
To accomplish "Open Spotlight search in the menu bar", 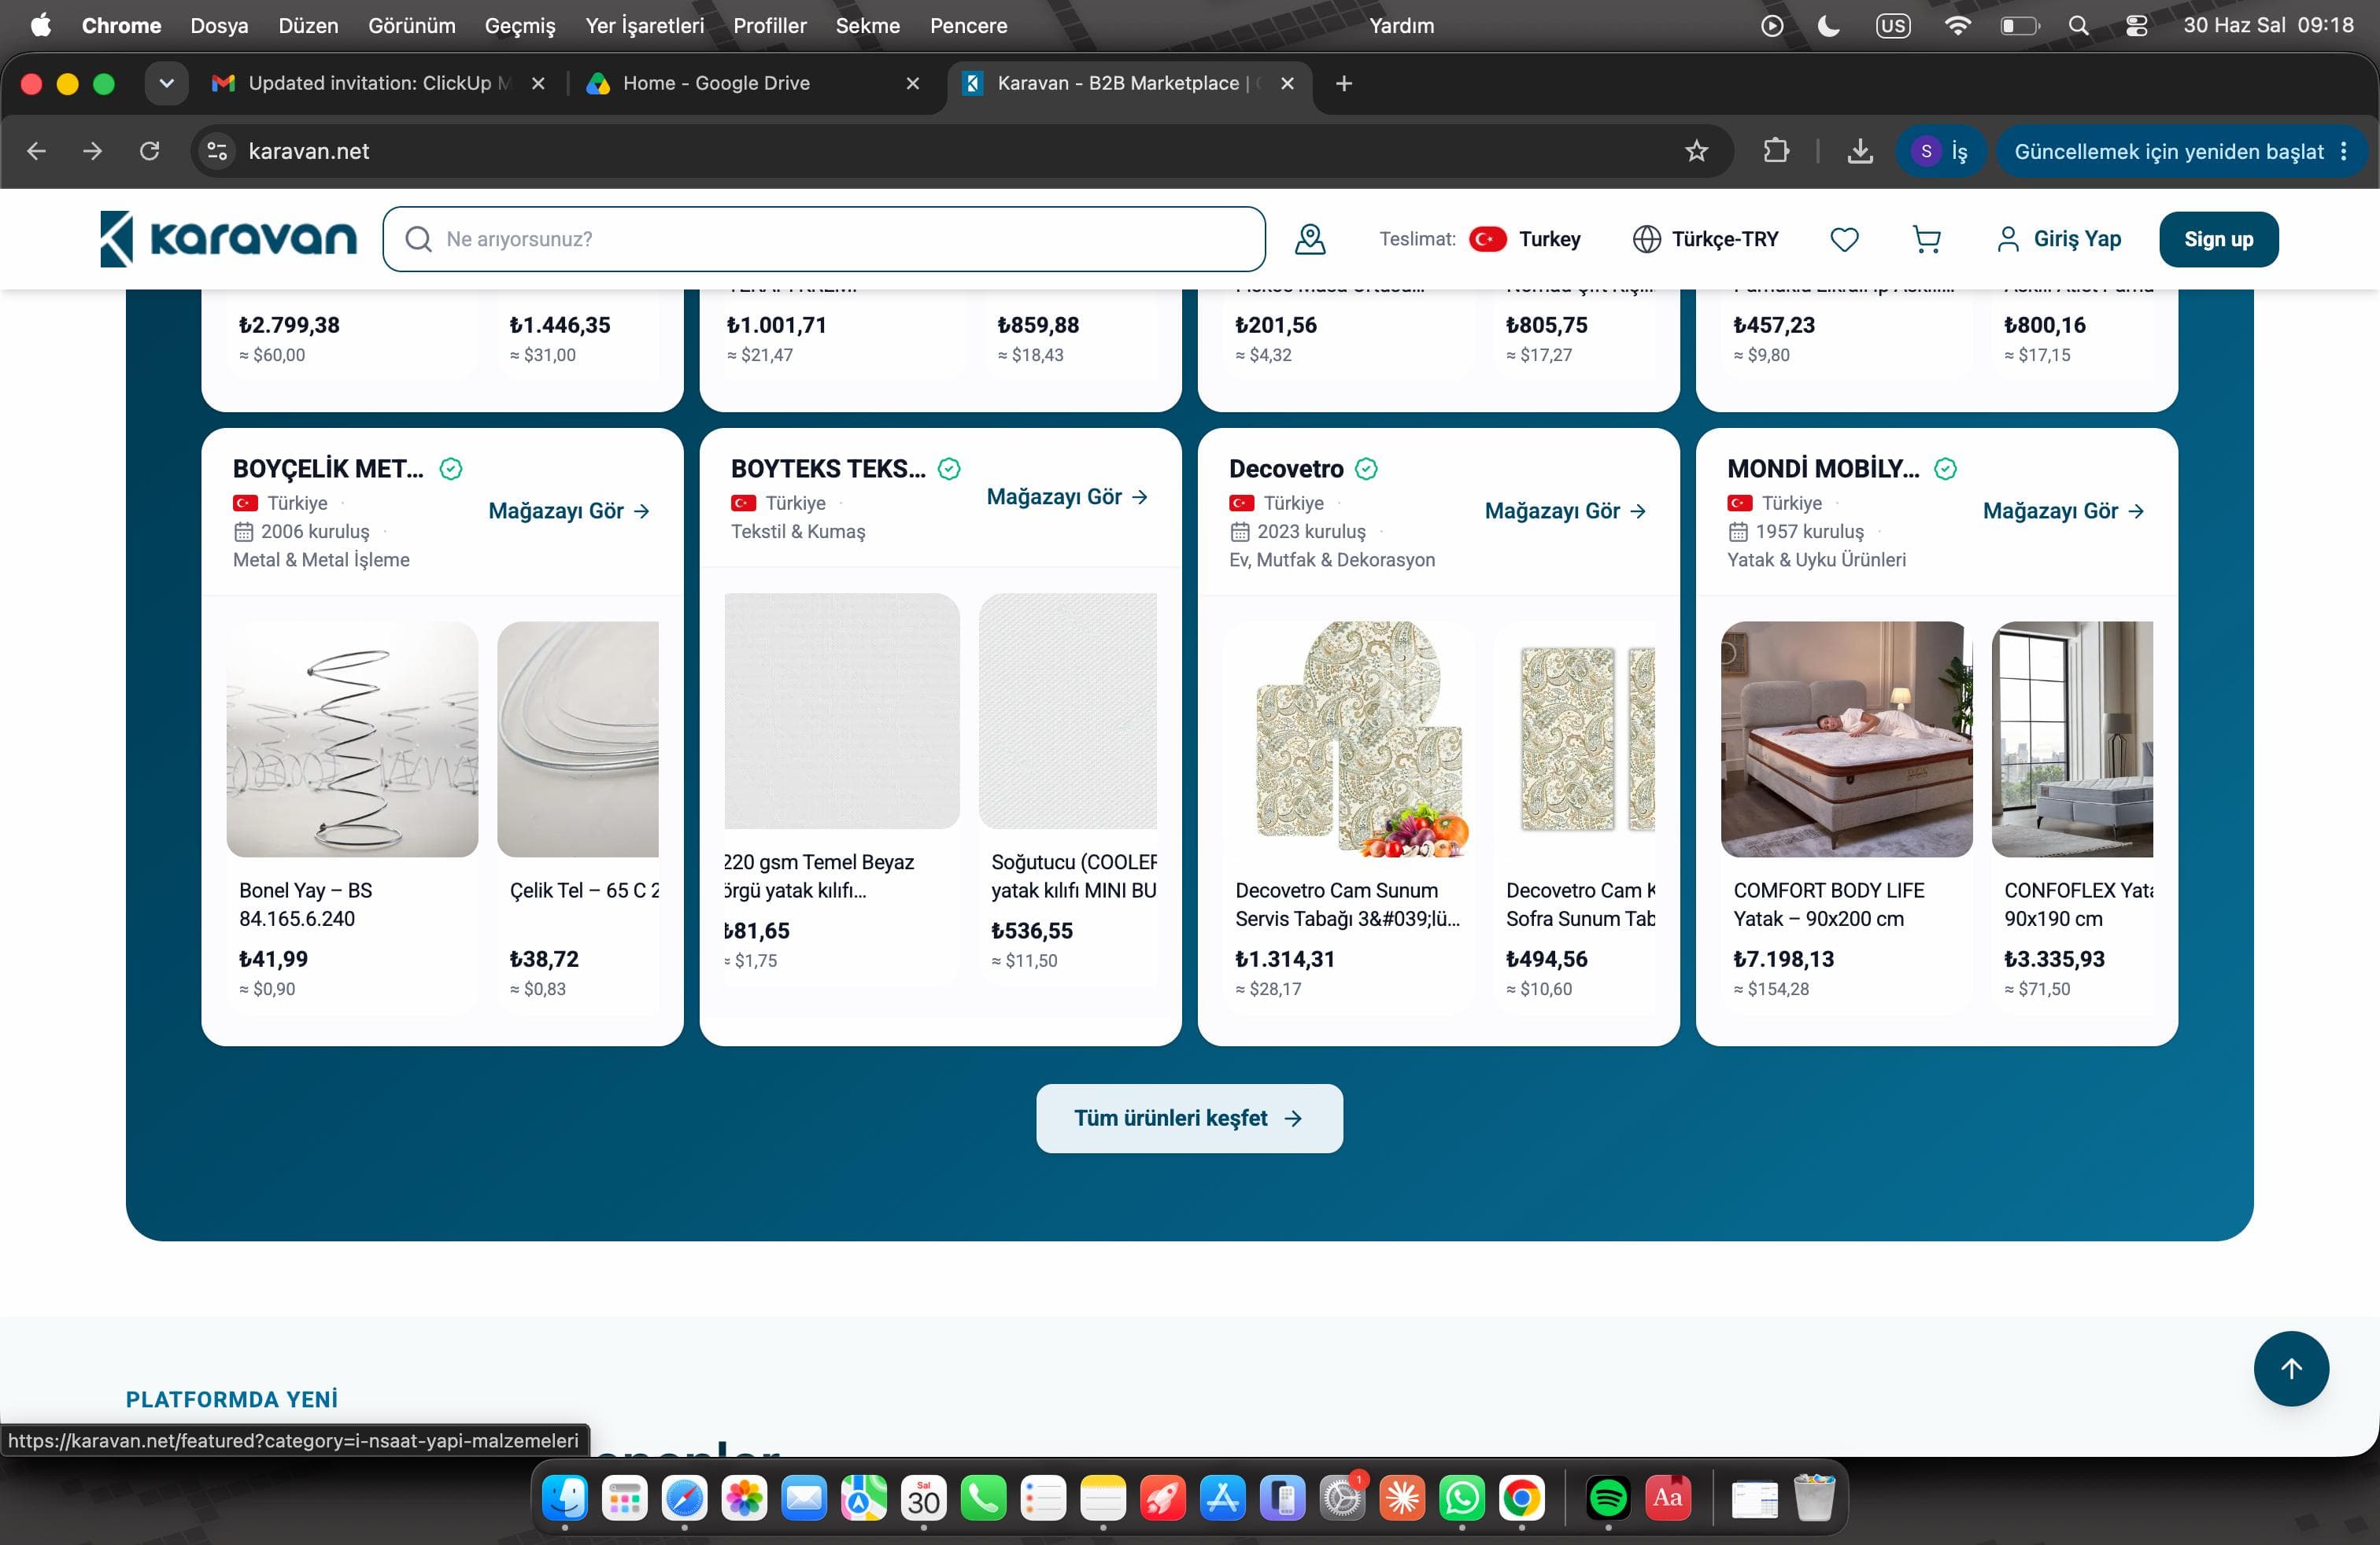I will [2078, 26].
